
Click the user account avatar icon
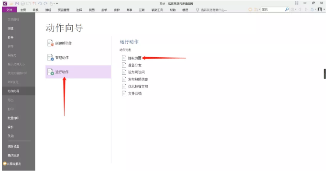[x=320, y=10]
